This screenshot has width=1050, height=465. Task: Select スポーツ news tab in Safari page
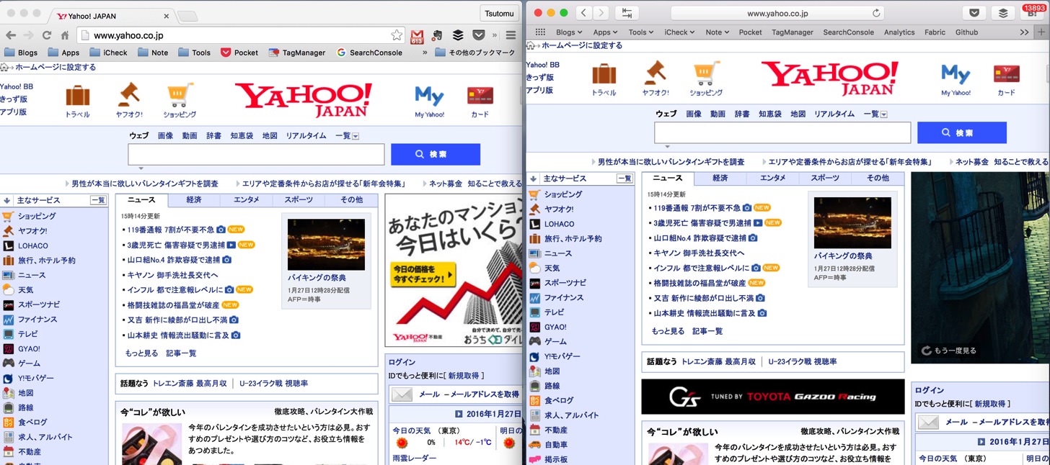point(825,179)
